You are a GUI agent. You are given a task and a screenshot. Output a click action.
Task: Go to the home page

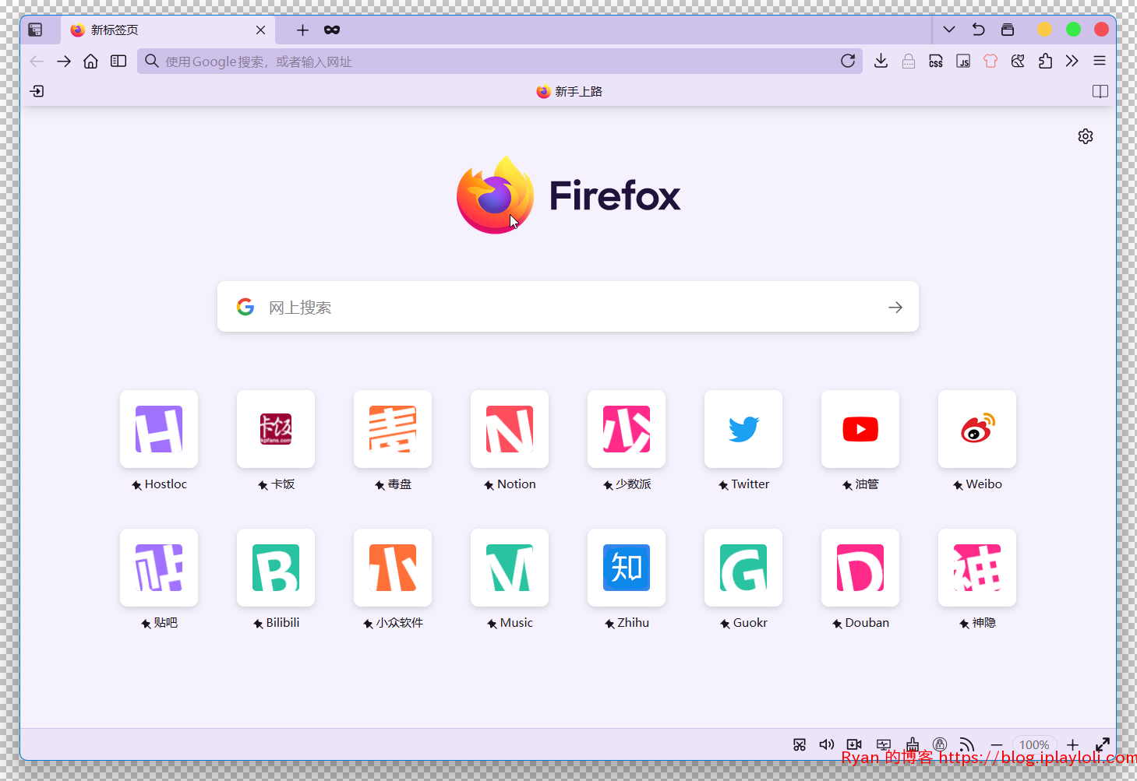click(91, 62)
